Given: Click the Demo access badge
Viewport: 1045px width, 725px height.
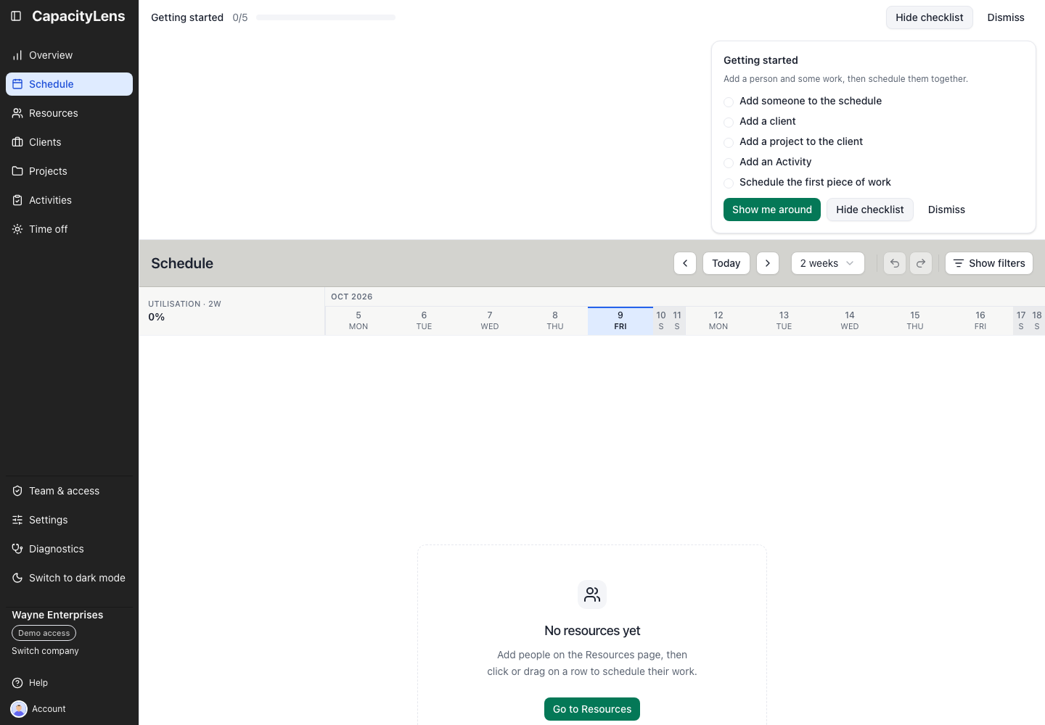Looking at the screenshot, I should click(44, 633).
